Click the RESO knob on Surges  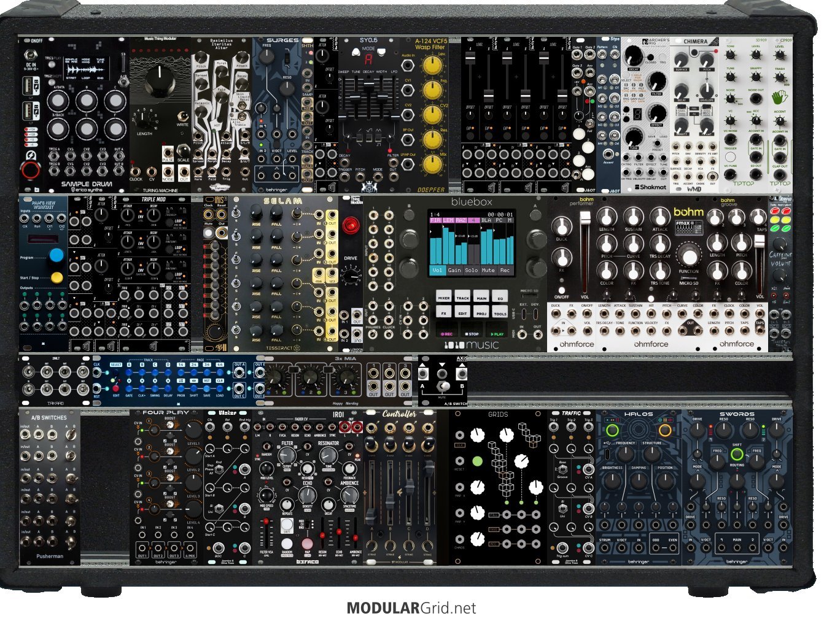pos(287,88)
